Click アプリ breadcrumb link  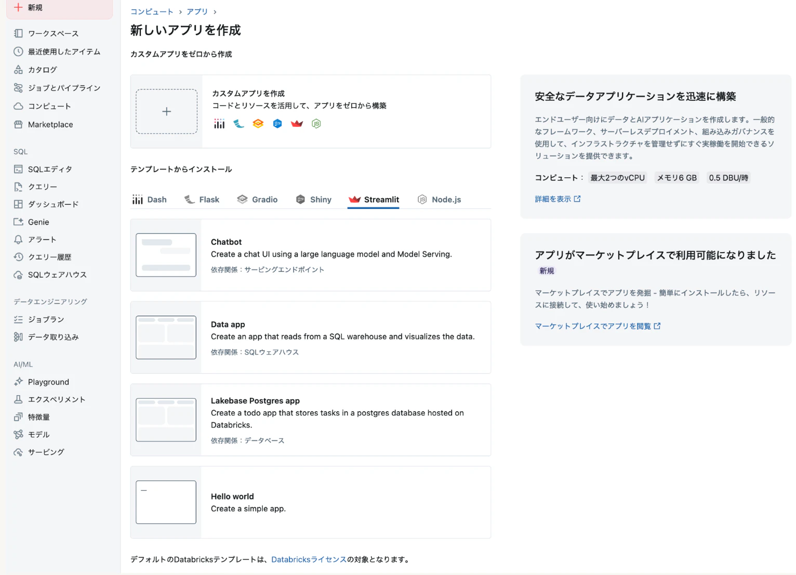(x=197, y=11)
